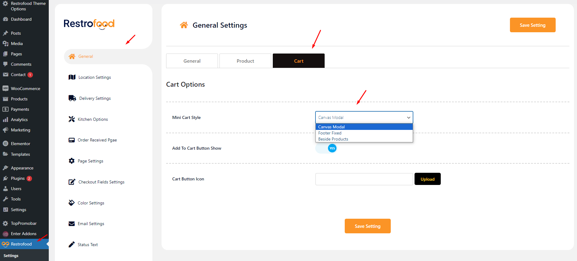Click the black Upload button
This screenshot has width=577, height=261.
427,179
